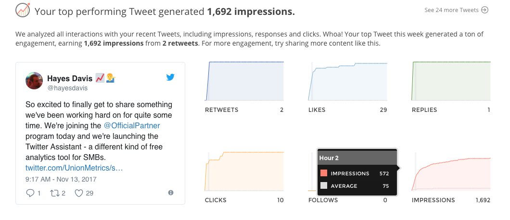Click the circled arrow next to See 24 more Tweets
This screenshot has height=220, width=510.
(x=484, y=10)
